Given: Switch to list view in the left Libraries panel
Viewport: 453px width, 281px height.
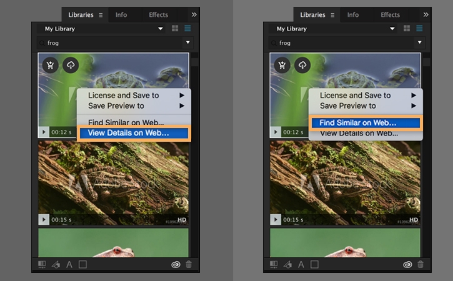Looking at the screenshot, I should tap(187, 29).
